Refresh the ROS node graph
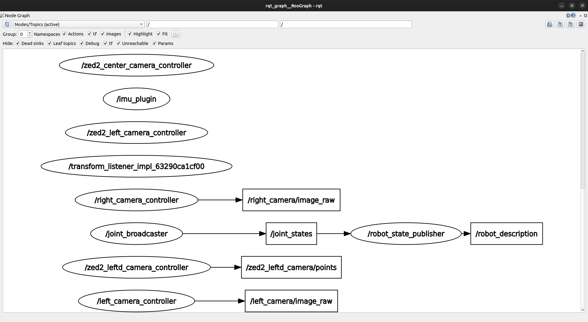 coord(7,24)
